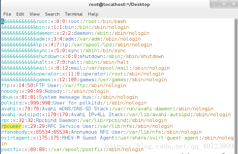238x154 pixels.
Task: Click the postfix username
Action: coord(11,149)
